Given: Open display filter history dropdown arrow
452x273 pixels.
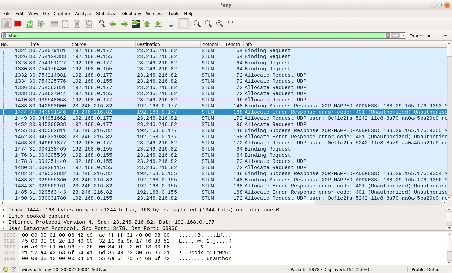Looking at the screenshot, I should 403,35.
